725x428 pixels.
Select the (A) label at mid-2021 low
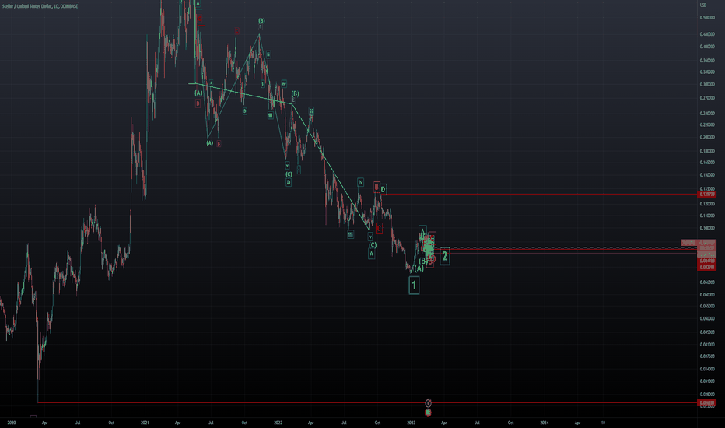point(209,143)
